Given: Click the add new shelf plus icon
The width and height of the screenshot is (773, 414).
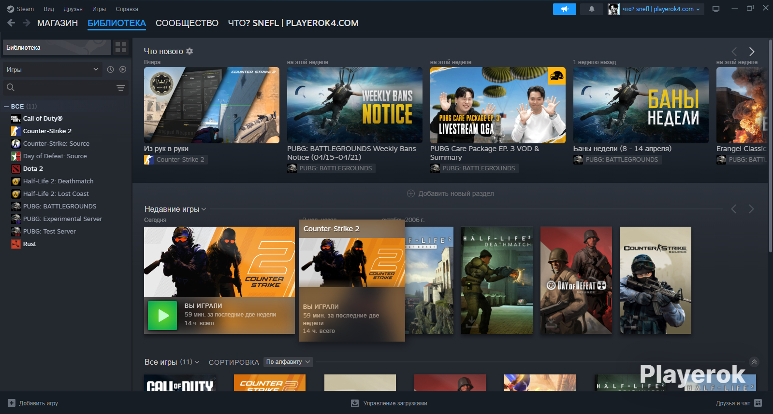Looking at the screenshot, I should tap(411, 193).
